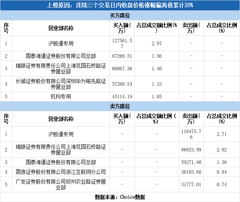Click the 1.40 percentage cell

(x=157, y=69)
